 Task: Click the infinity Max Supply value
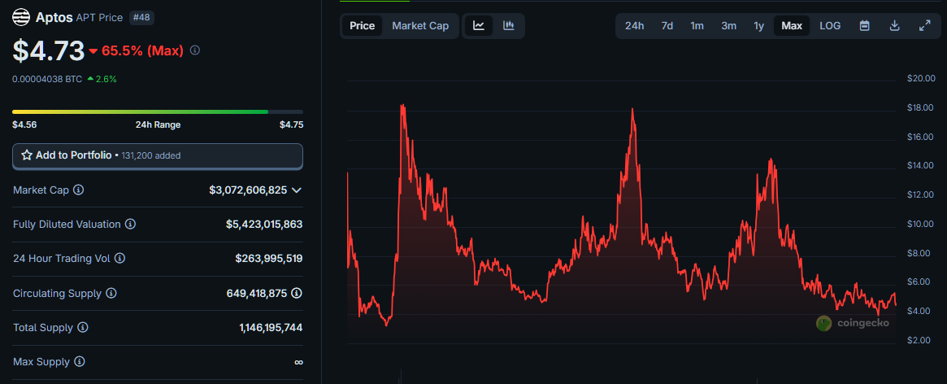point(298,362)
